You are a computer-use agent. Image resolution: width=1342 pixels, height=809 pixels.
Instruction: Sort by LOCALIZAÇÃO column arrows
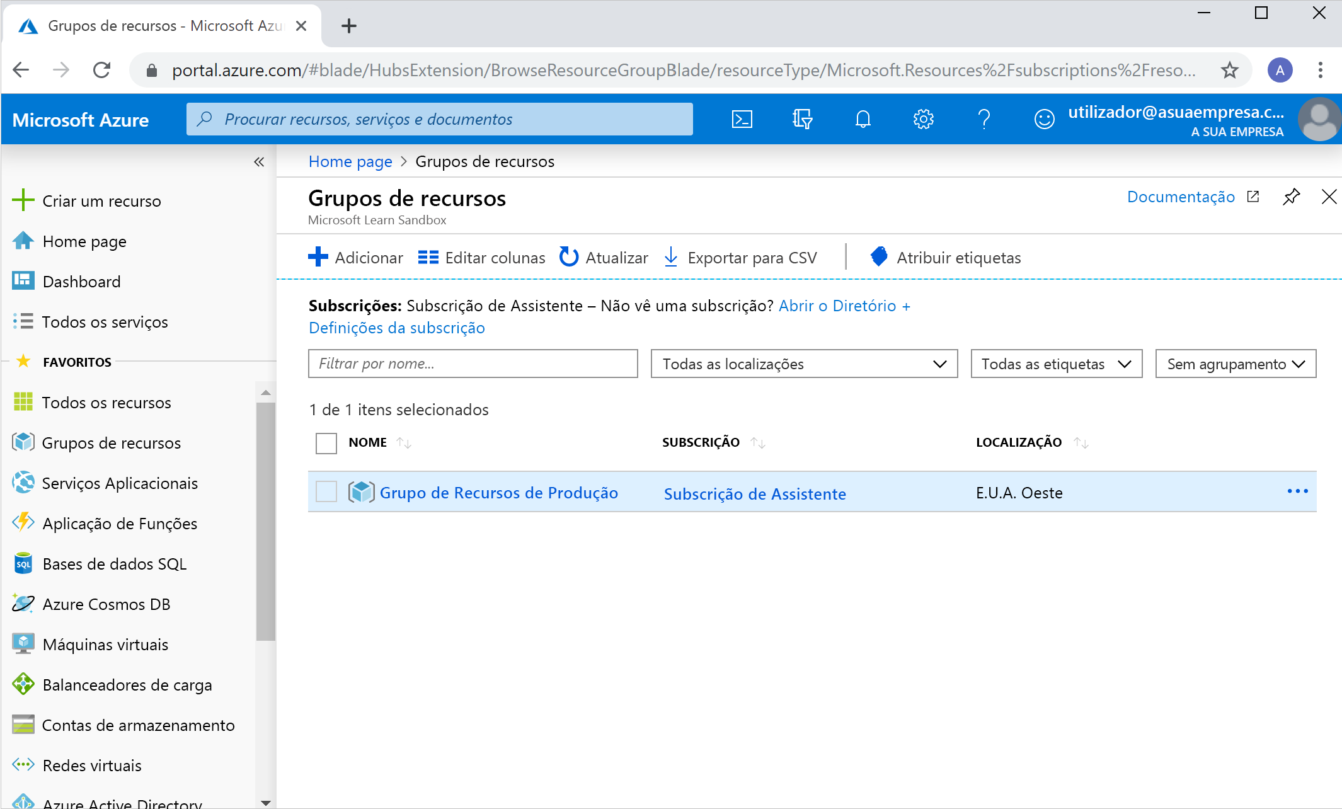pyautogui.click(x=1081, y=443)
